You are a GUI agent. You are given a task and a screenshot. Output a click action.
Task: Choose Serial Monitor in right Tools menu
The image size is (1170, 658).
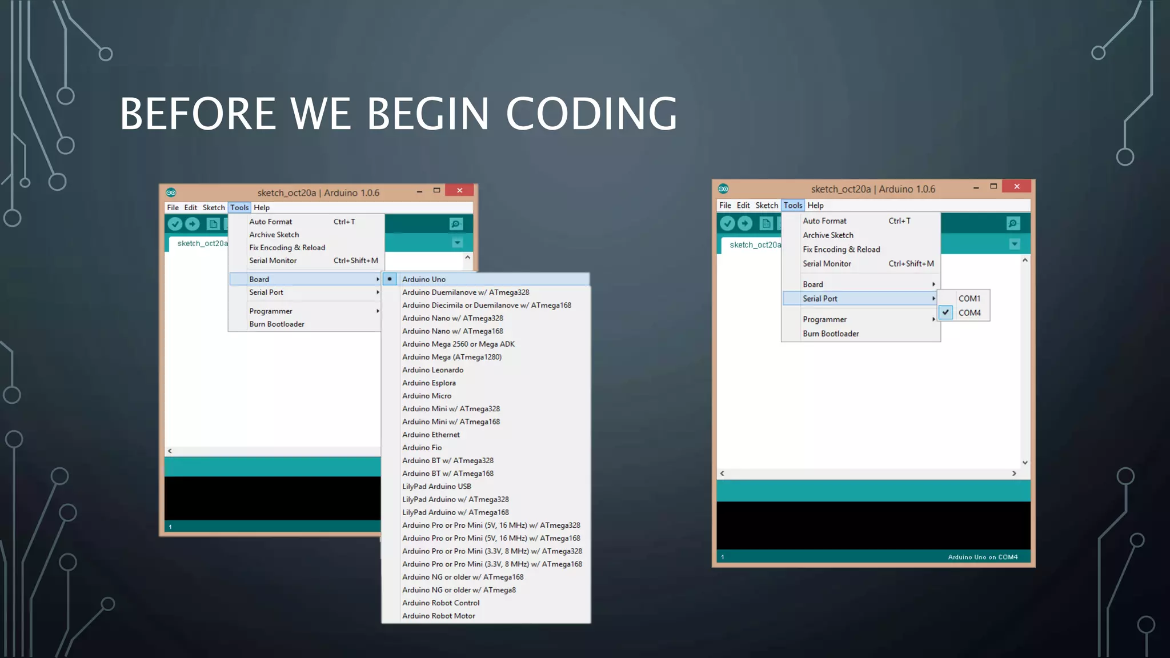[861, 264]
